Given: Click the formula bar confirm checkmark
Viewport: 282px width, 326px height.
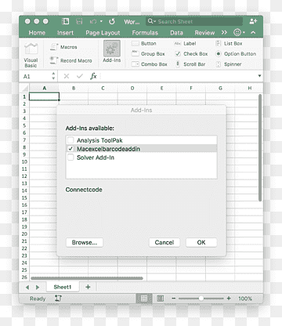Looking at the screenshot, I should [x=80, y=76].
